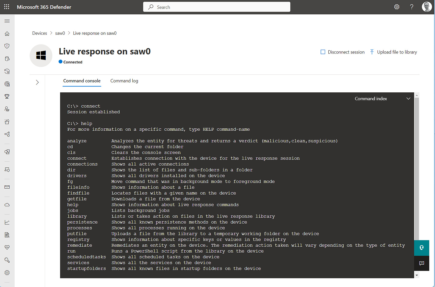The image size is (435, 287).
Task: Click the "Session established" line
Action: (x=94, y=112)
